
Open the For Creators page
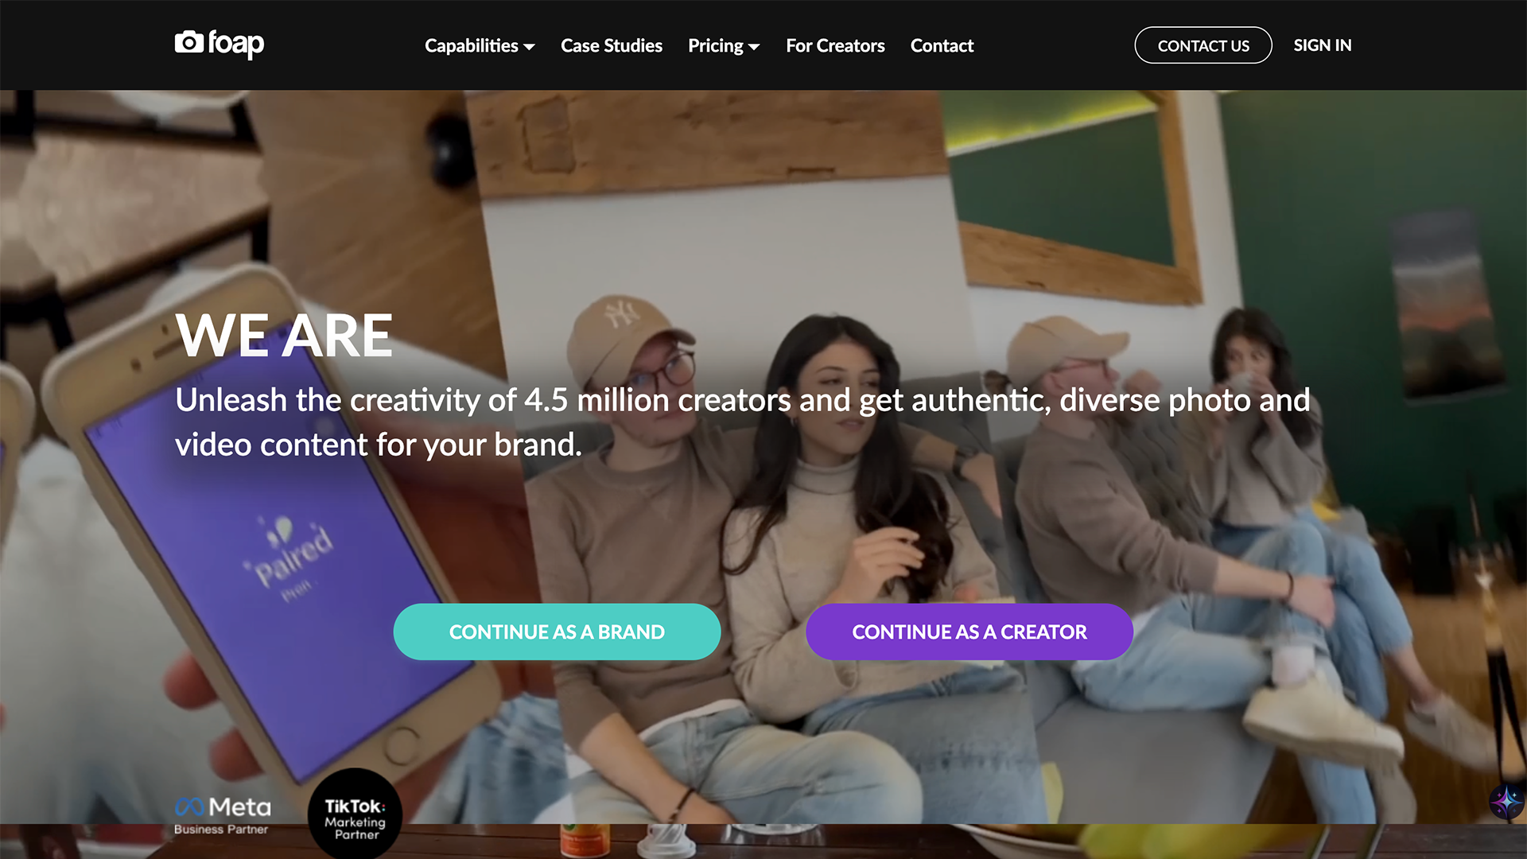(x=835, y=45)
